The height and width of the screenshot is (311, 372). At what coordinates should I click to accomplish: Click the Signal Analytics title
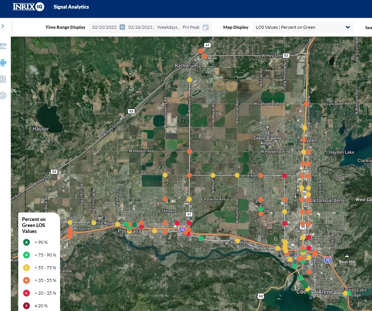(x=71, y=7)
